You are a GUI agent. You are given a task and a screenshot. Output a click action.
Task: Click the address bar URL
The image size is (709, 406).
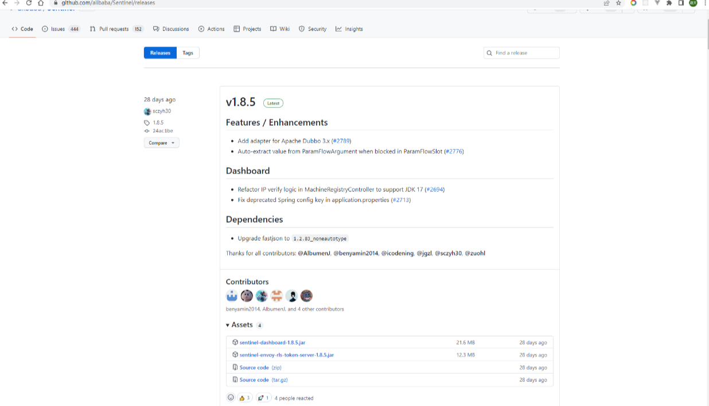point(108,3)
